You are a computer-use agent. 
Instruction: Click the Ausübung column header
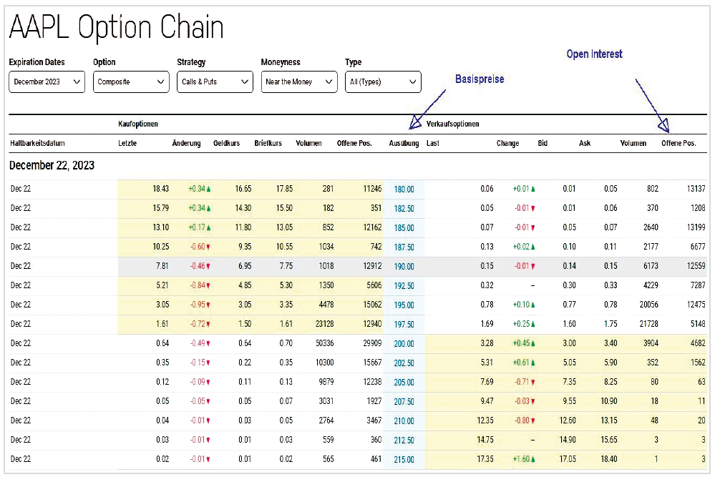click(404, 143)
